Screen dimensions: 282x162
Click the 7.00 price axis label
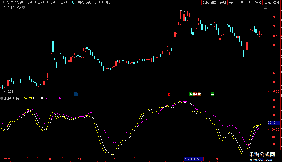tap(276, 64)
